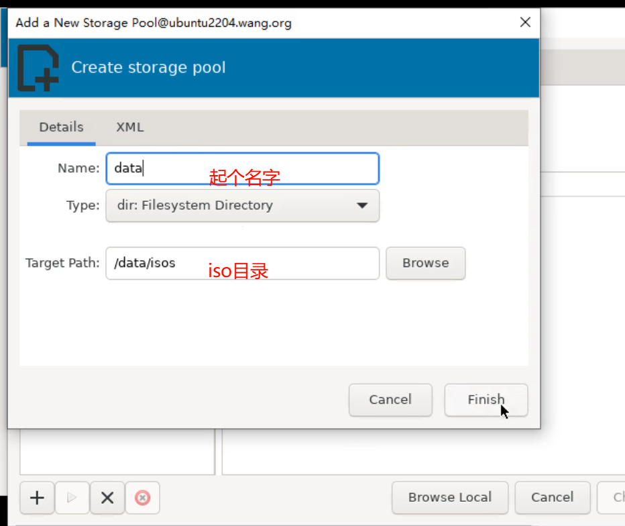The image size is (625, 526).
Task: Click the add storage pool plus icon
Action: 38,498
